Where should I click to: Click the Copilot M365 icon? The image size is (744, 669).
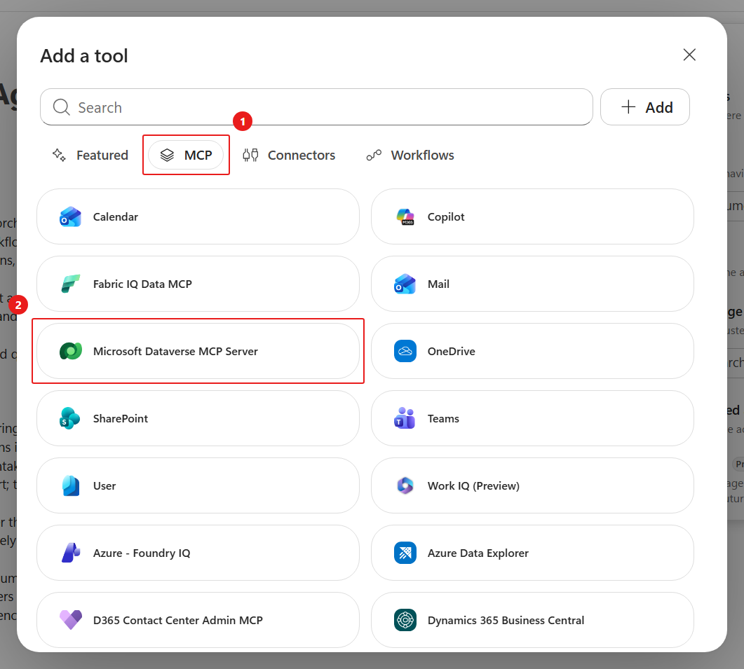[x=405, y=216]
